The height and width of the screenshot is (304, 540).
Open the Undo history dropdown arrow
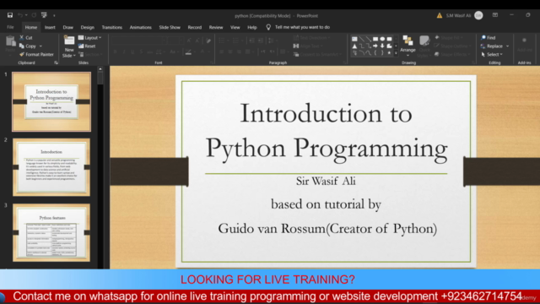pos(26,15)
